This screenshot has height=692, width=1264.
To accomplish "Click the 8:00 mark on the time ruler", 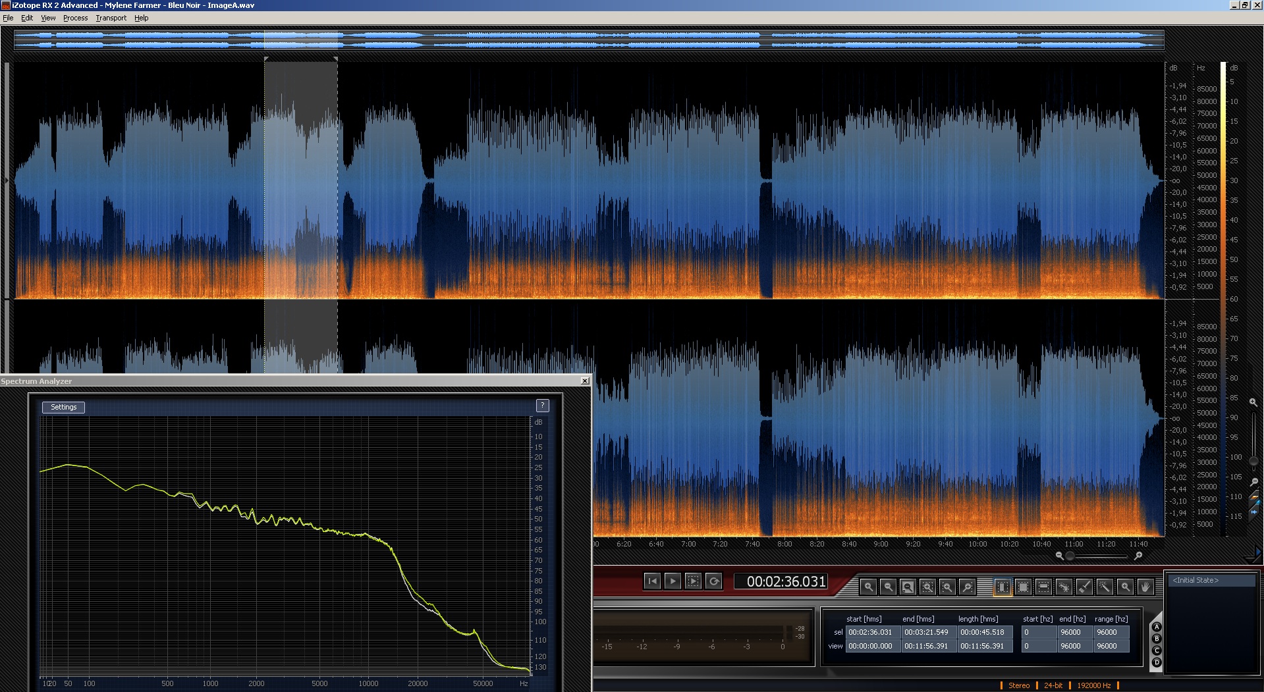I will click(784, 544).
